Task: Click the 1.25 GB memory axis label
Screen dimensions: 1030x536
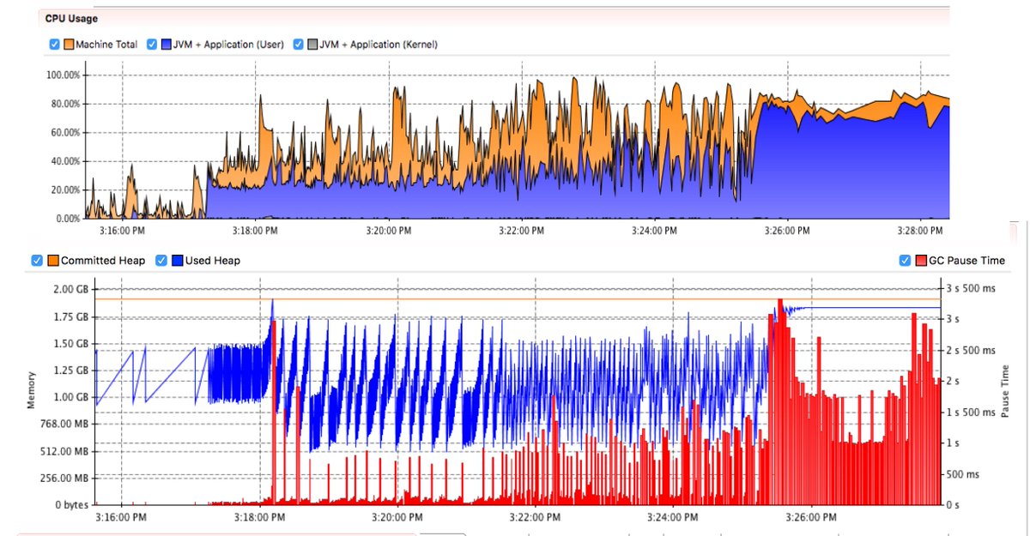Action: tap(71, 370)
